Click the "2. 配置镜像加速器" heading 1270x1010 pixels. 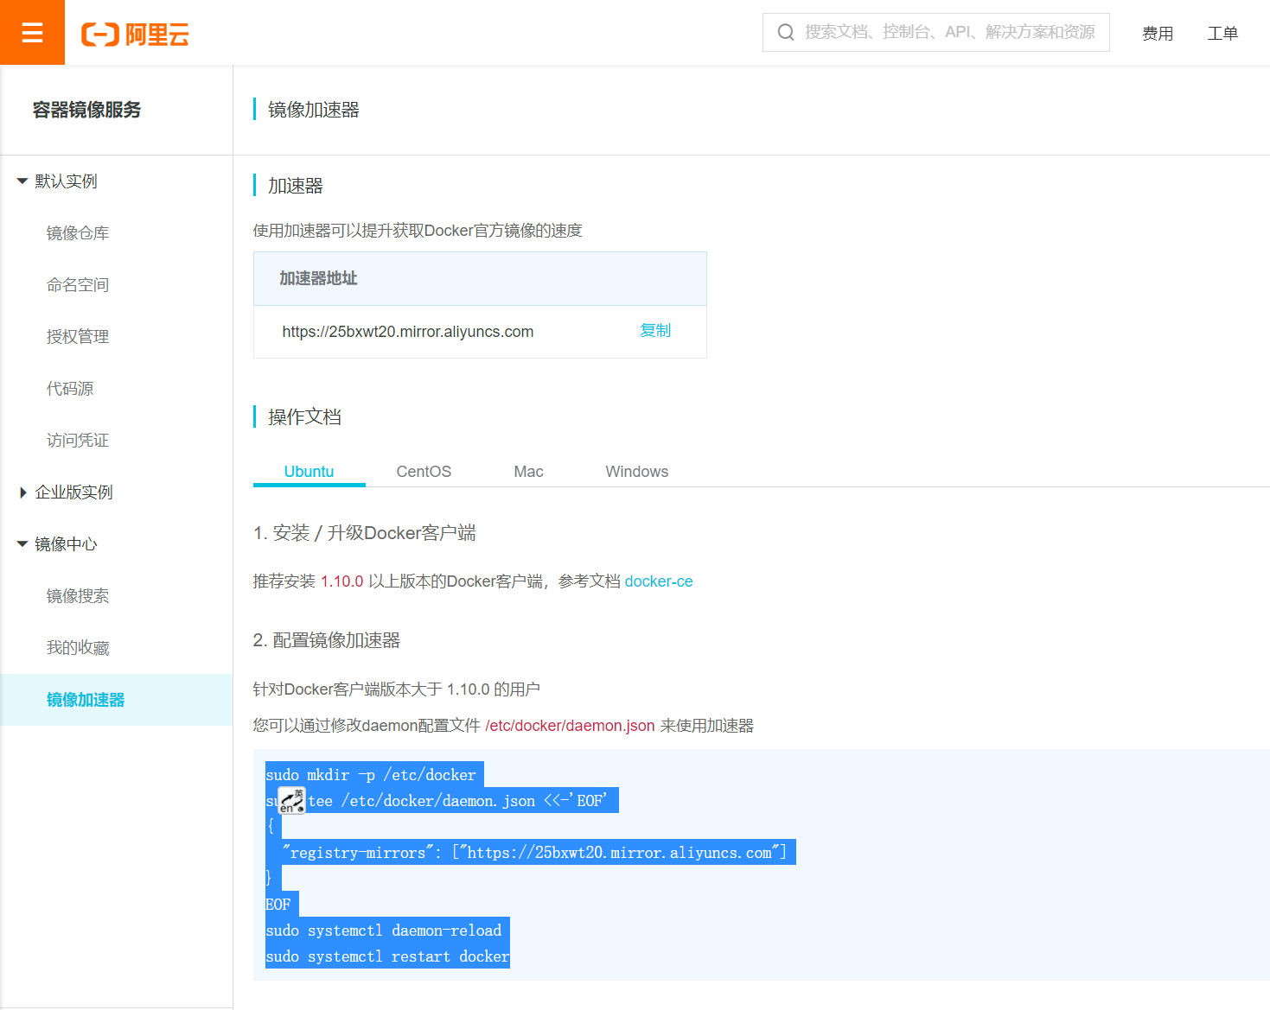click(x=327, y=640)
